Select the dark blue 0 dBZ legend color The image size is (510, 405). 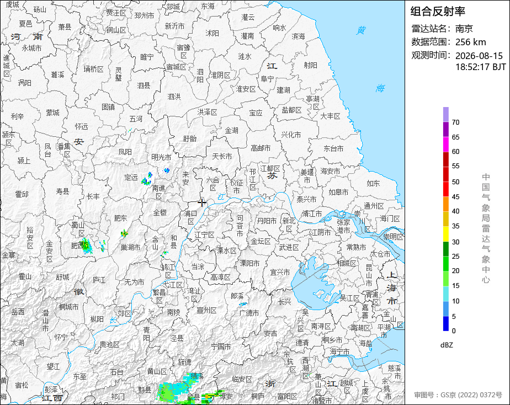pos(445,323)
